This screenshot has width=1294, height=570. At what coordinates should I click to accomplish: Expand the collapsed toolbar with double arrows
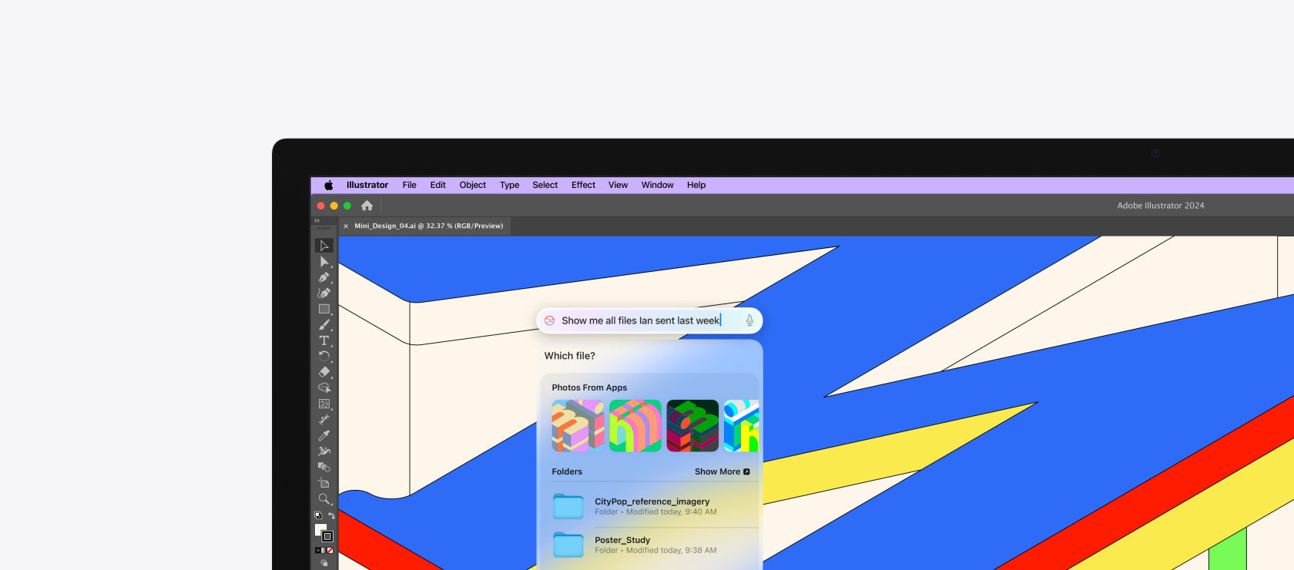[317, 220]
